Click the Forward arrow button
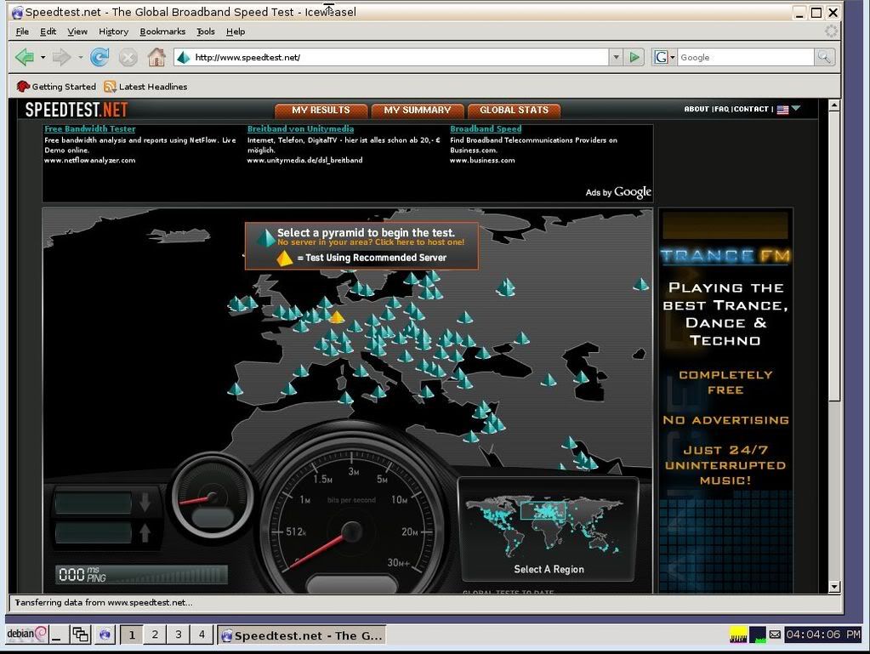 [61, 57]
